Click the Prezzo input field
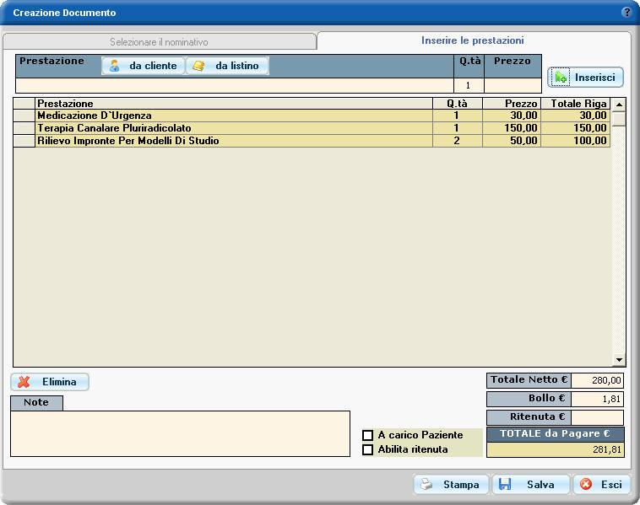Screen dimensions: 640x505 513,85
